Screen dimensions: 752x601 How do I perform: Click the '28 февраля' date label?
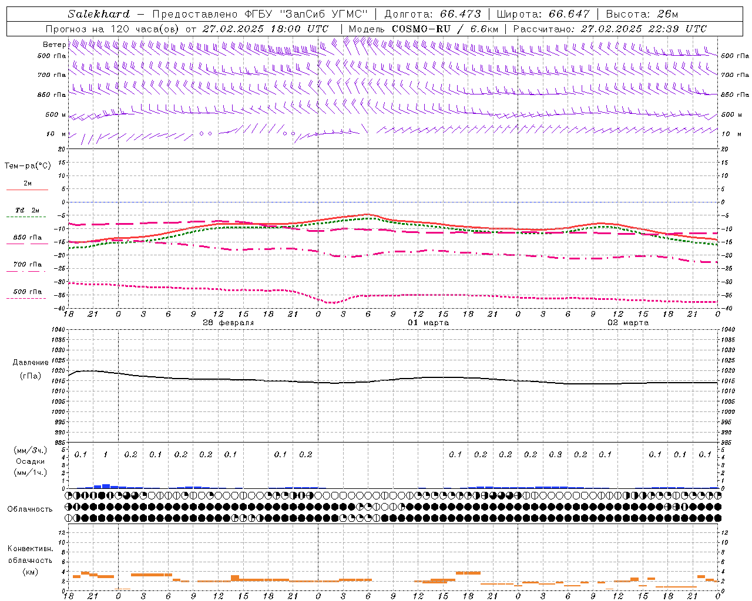tap(228, 323)
